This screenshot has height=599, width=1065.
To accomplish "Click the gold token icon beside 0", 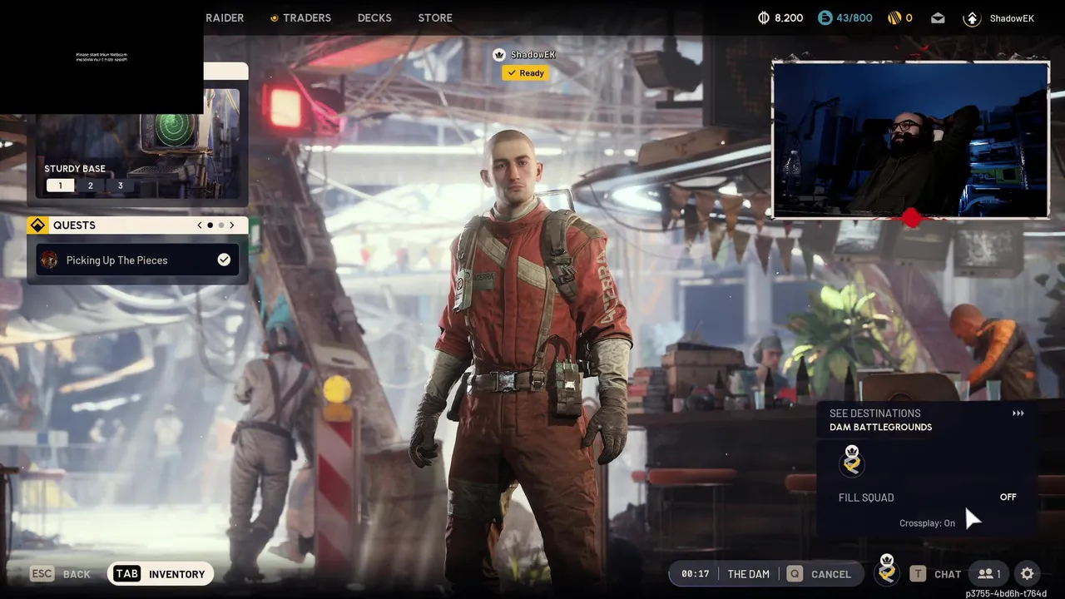I will coord(894,17).
